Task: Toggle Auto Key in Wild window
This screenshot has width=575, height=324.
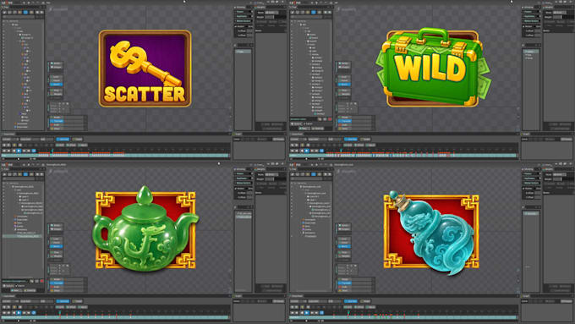Action: (x=351, y=139)
